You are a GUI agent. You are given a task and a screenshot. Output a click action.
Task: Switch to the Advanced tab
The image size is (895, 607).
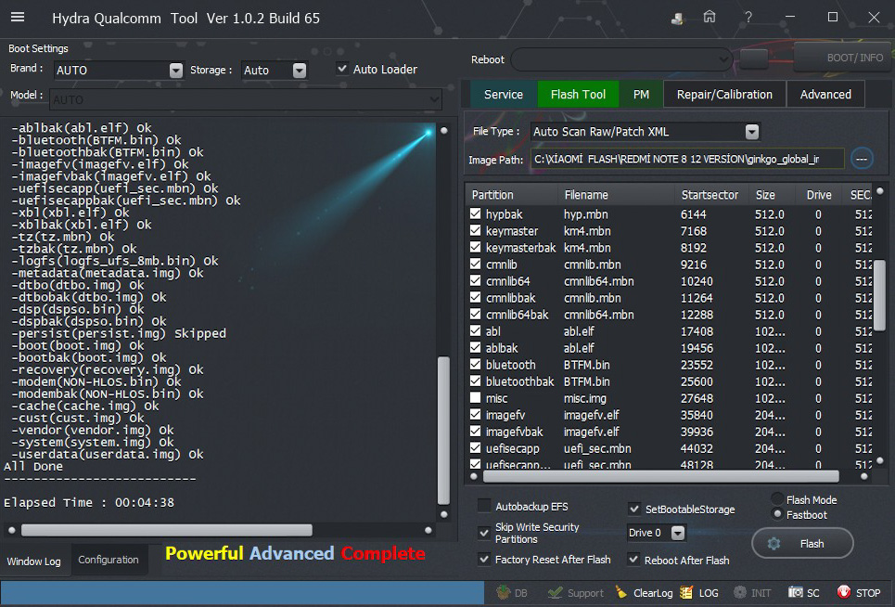coord(825,95)
